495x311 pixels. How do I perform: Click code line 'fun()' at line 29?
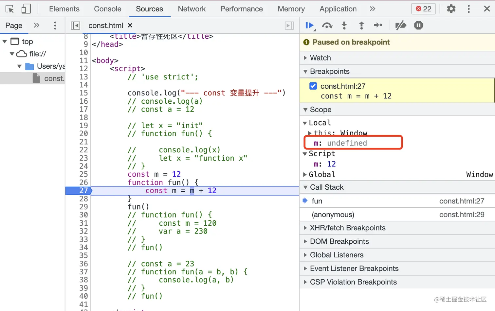click(x=138, y=207)
